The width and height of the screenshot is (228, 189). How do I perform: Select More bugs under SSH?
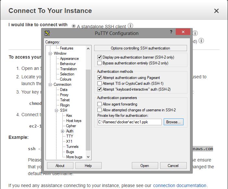coord(74,157)
